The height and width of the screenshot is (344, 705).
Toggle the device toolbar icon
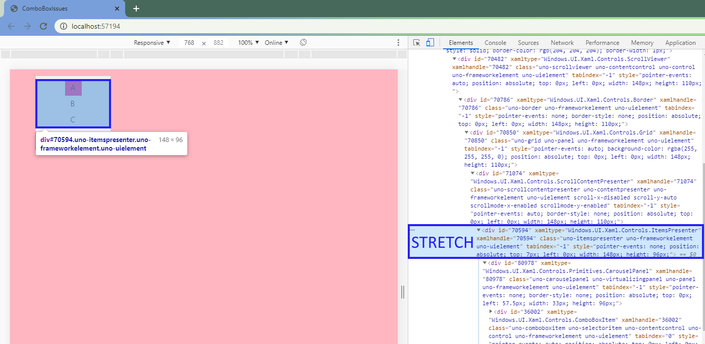430,43
